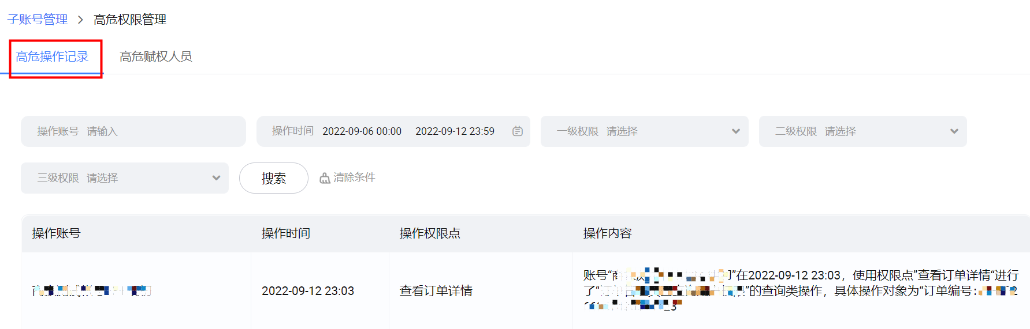The height and width of the screenshot is (329, 1030).
Task: Edit end time 2022-09-12 23:59
Action: click(x=455, y=131)
